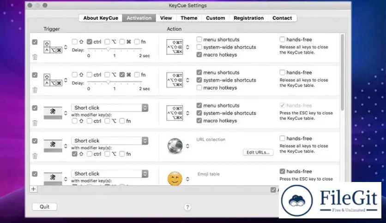Check fn modifier in the first trigger row
The height and width of the screenshot is (223, 386).
coord(137,42)
